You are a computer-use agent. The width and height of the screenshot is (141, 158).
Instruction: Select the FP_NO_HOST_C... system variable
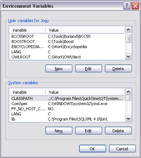point(28,109)
